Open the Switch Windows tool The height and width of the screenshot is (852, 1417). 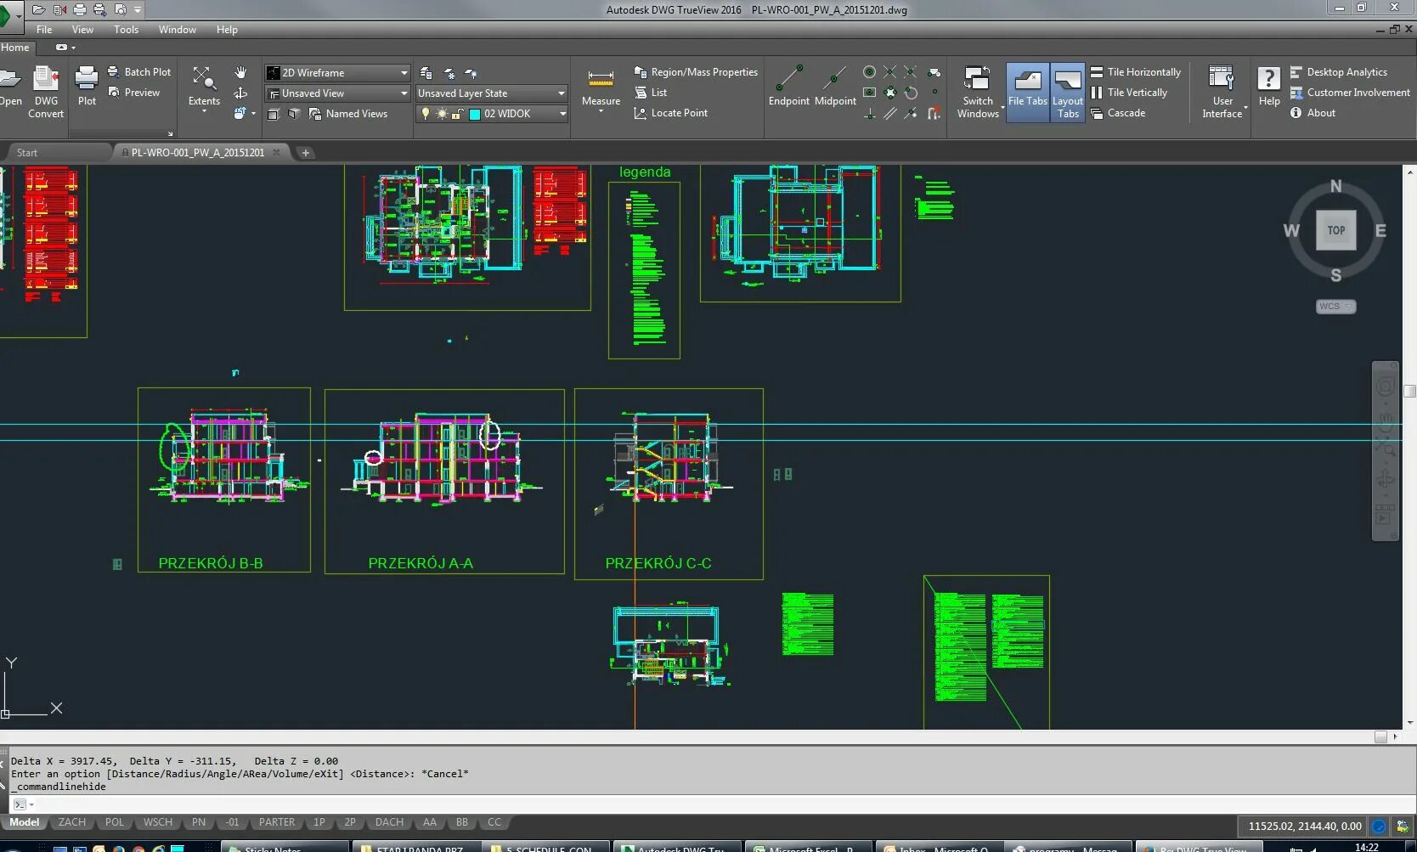[978, 92]
